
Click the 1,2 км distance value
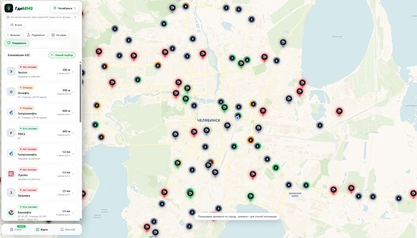[67, 152]
